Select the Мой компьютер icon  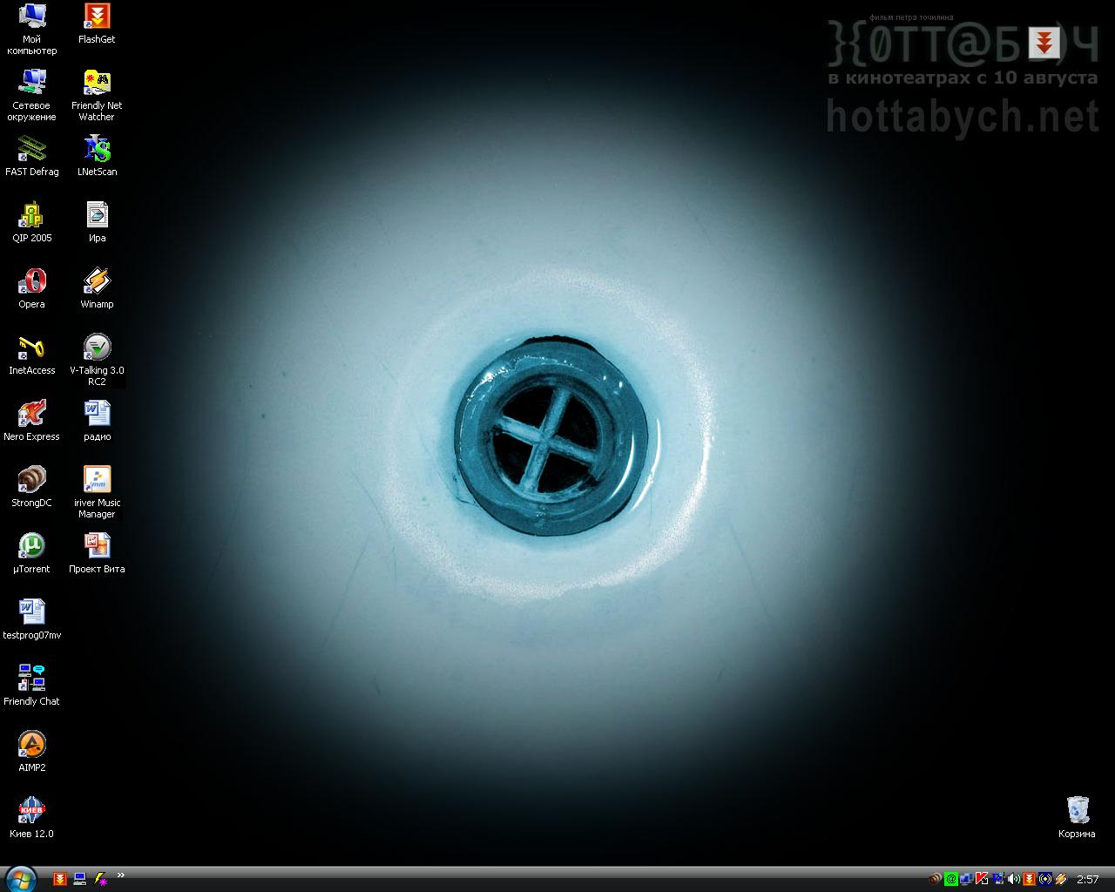31,17
